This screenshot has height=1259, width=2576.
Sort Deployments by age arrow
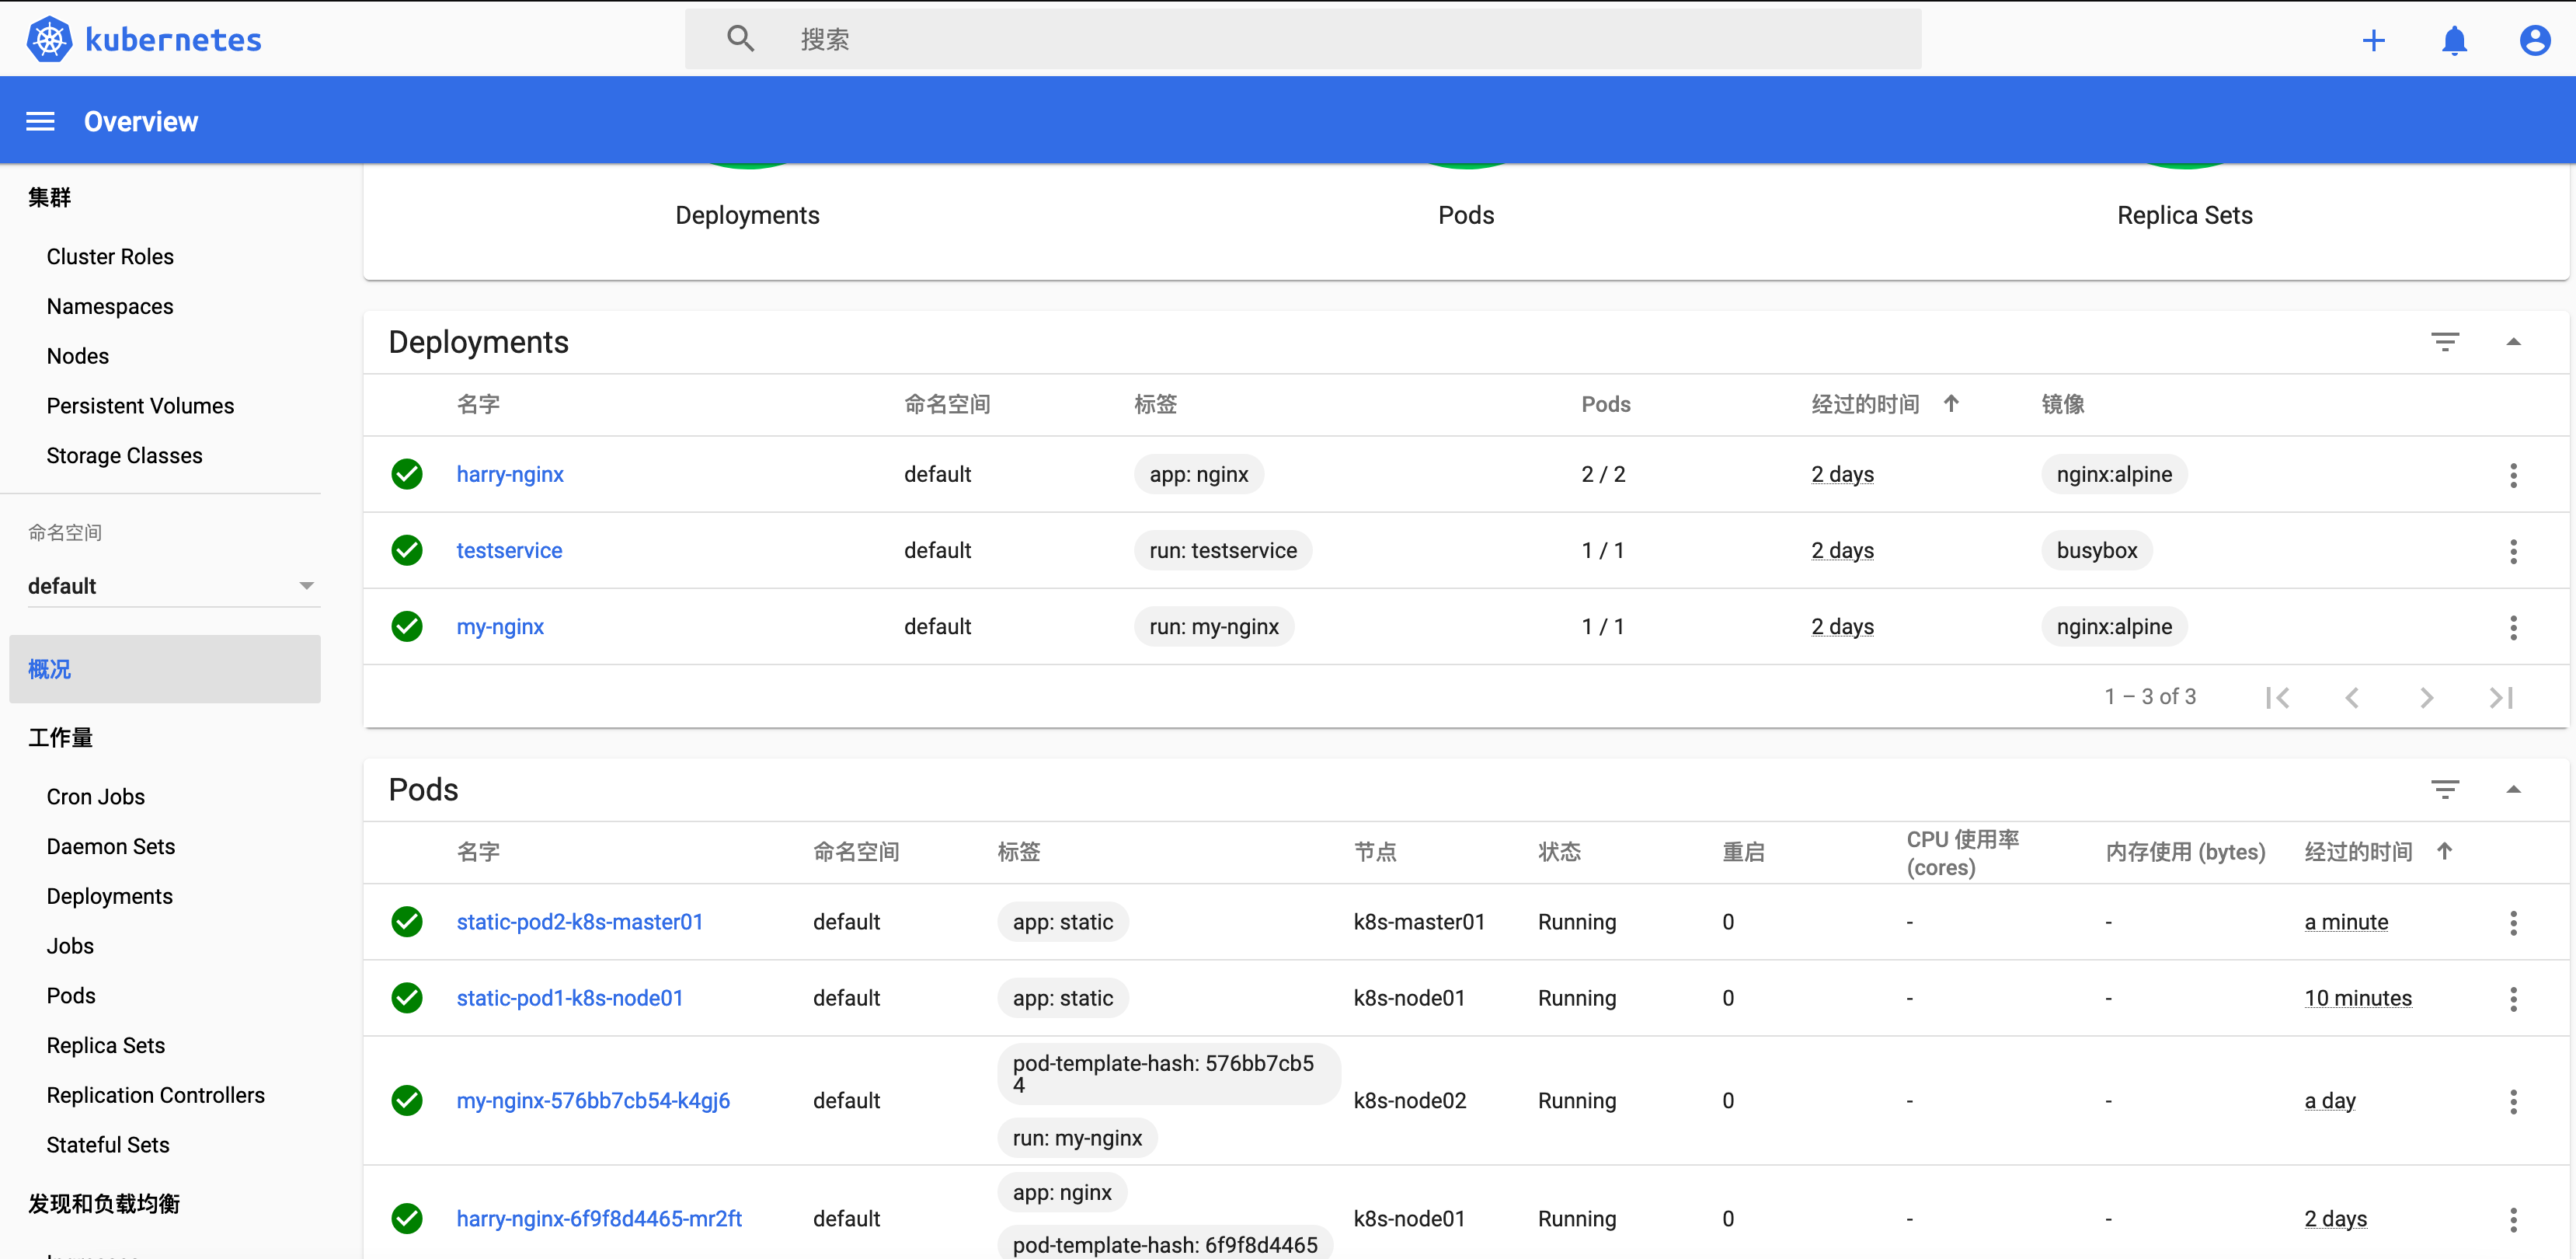[x=1951, y=403]
